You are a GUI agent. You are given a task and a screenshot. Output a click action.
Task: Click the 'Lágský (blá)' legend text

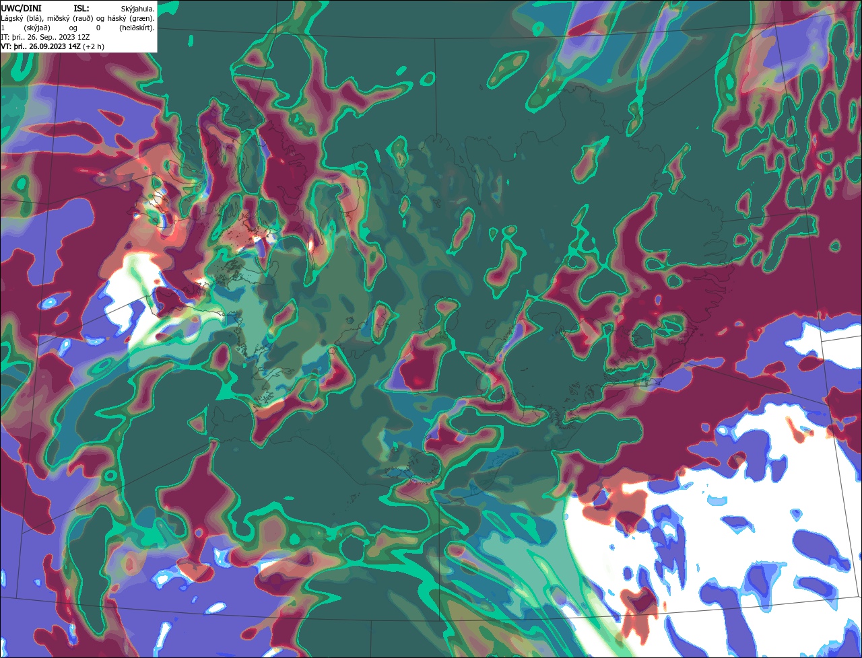pyautogui.click(x=22, y=19)
